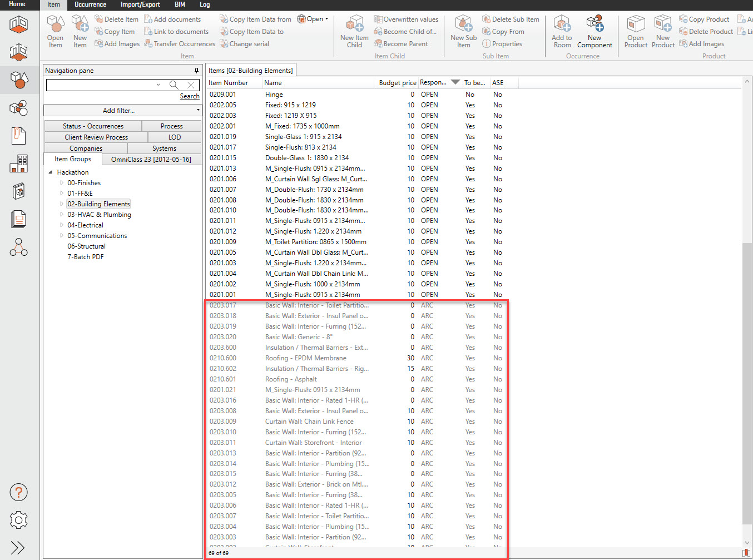
Task: Open the OmniClass 23 tab
Action: point(151,160)
